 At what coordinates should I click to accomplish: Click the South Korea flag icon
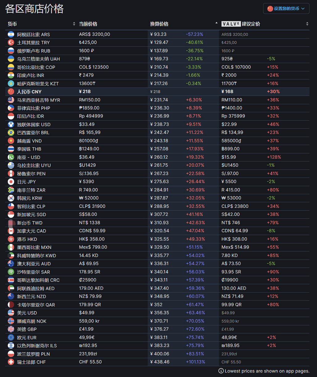11,198
